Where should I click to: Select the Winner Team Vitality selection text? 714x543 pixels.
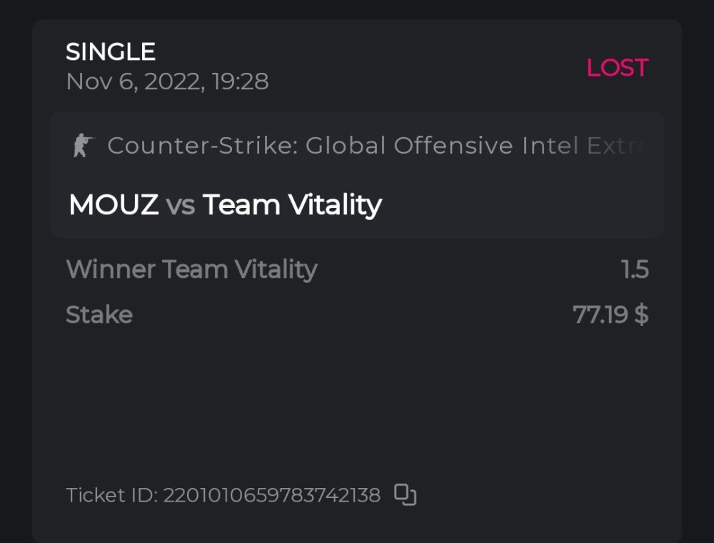click(x=191, y=269)
